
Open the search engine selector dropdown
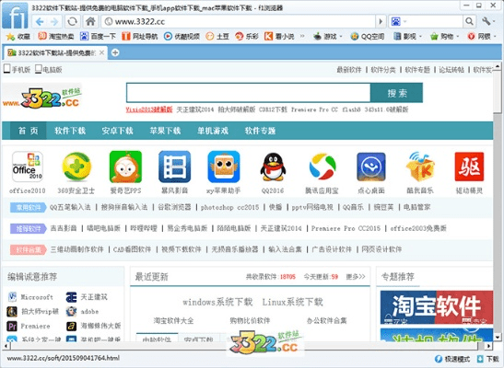pyautogui.click(x=399, y=21)
